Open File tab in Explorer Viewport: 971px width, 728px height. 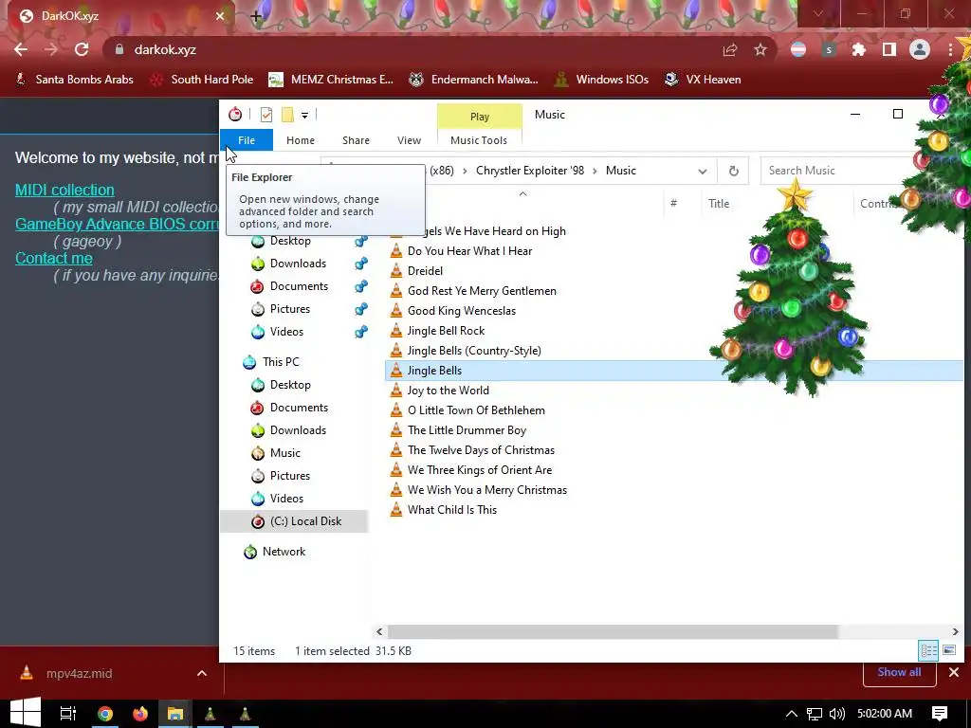click(247, 140)
